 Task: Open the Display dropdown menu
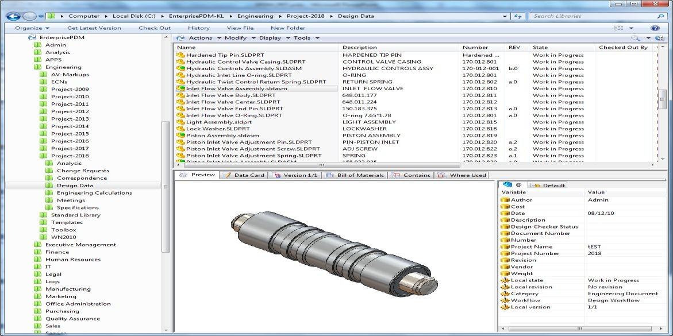(x=274, y=38)
